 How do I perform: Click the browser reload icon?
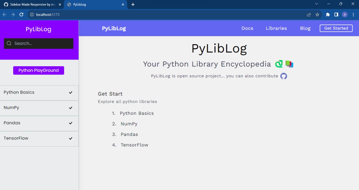pos(21,14)
